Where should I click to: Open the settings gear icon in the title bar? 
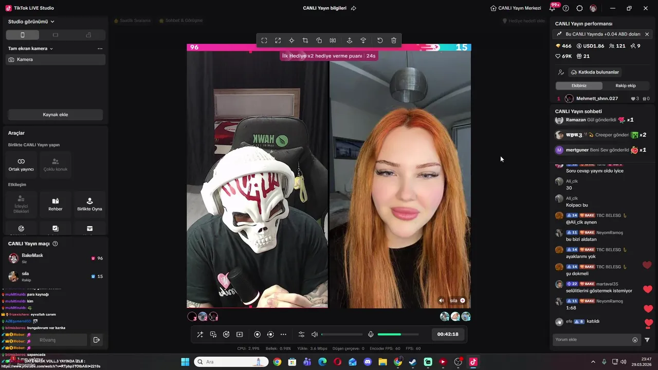579,8
